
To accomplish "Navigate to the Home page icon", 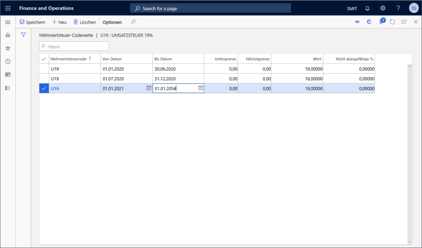I will click(x=7, y=35).
